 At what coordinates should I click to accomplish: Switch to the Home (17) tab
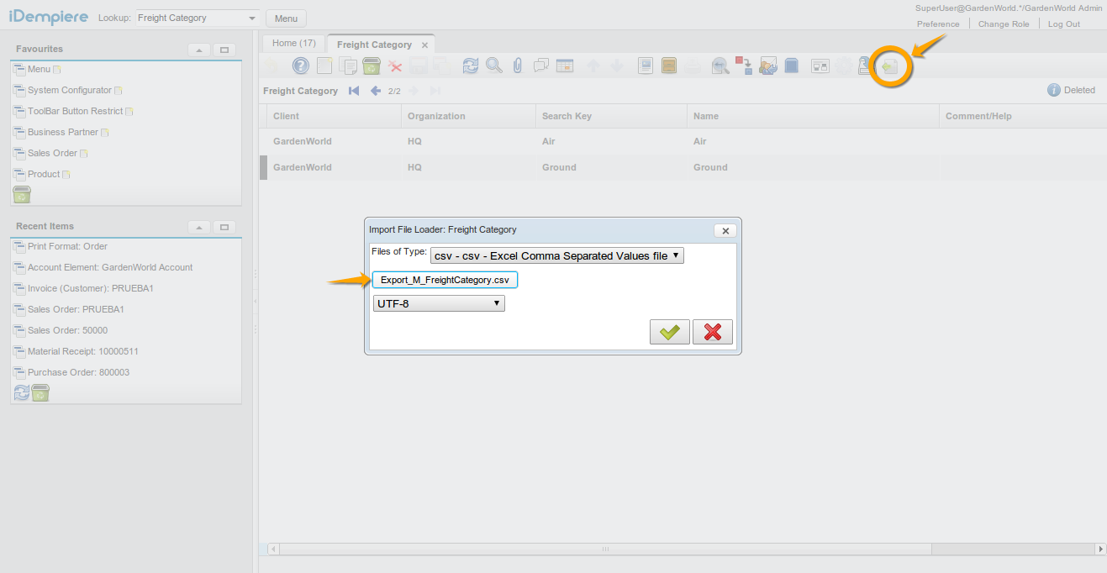(294, 44)
